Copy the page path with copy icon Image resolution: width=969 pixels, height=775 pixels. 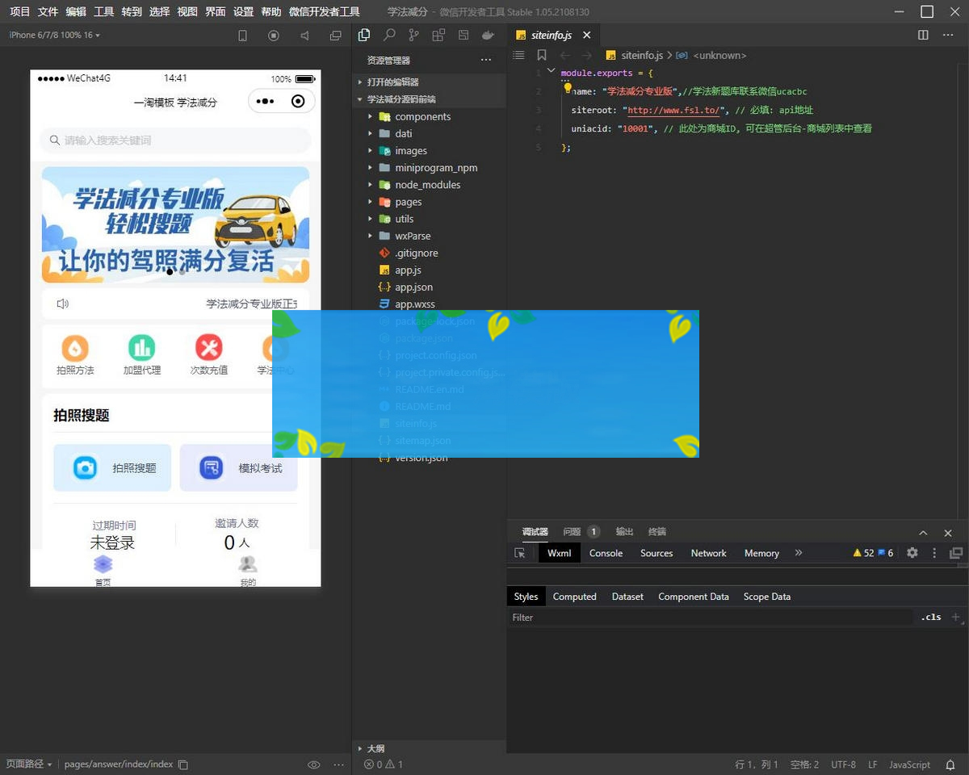point(183,765)
